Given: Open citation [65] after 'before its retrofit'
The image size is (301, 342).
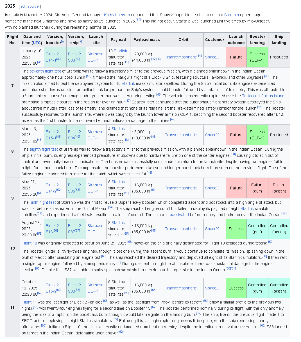Looking at the screenshot, I should [x=205, y=301].
